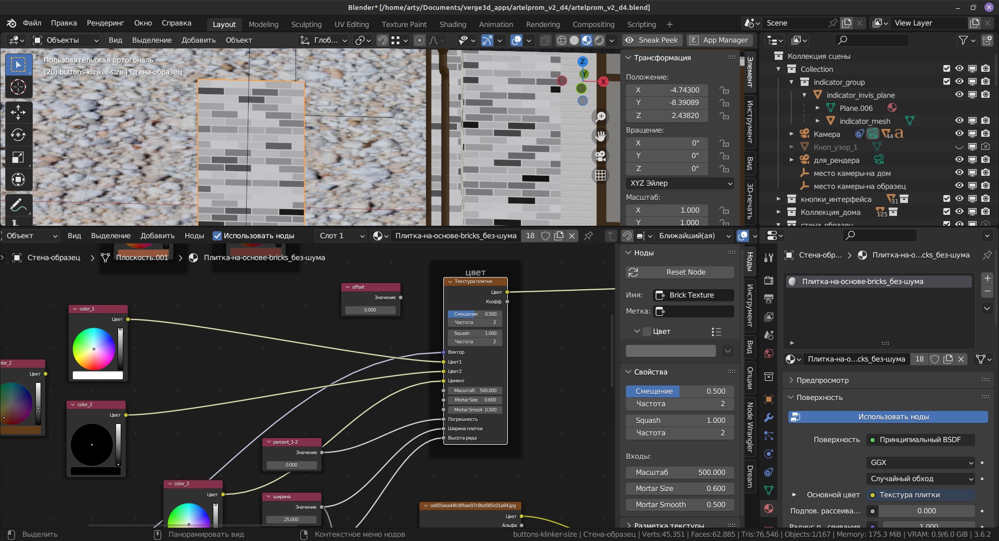Select rendered viewport shading
Viewport: 999px width, 541px height.
tap(599, 40)
